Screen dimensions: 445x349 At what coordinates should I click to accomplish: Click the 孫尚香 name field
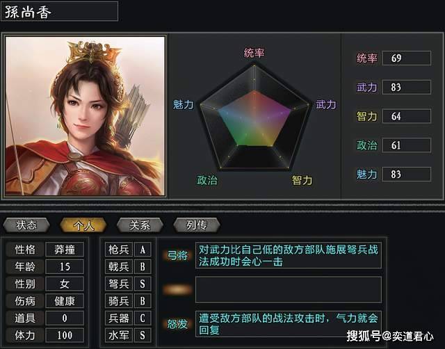[60, 12]
